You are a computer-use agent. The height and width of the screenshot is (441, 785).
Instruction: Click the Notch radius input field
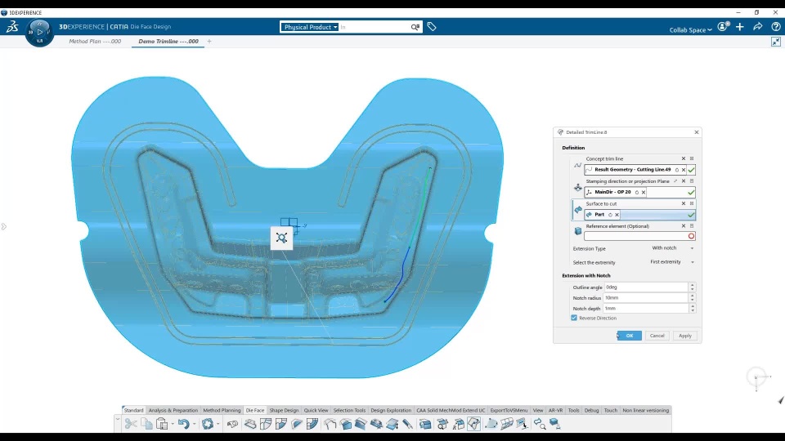pyautogui.click(x=646, y=298)
